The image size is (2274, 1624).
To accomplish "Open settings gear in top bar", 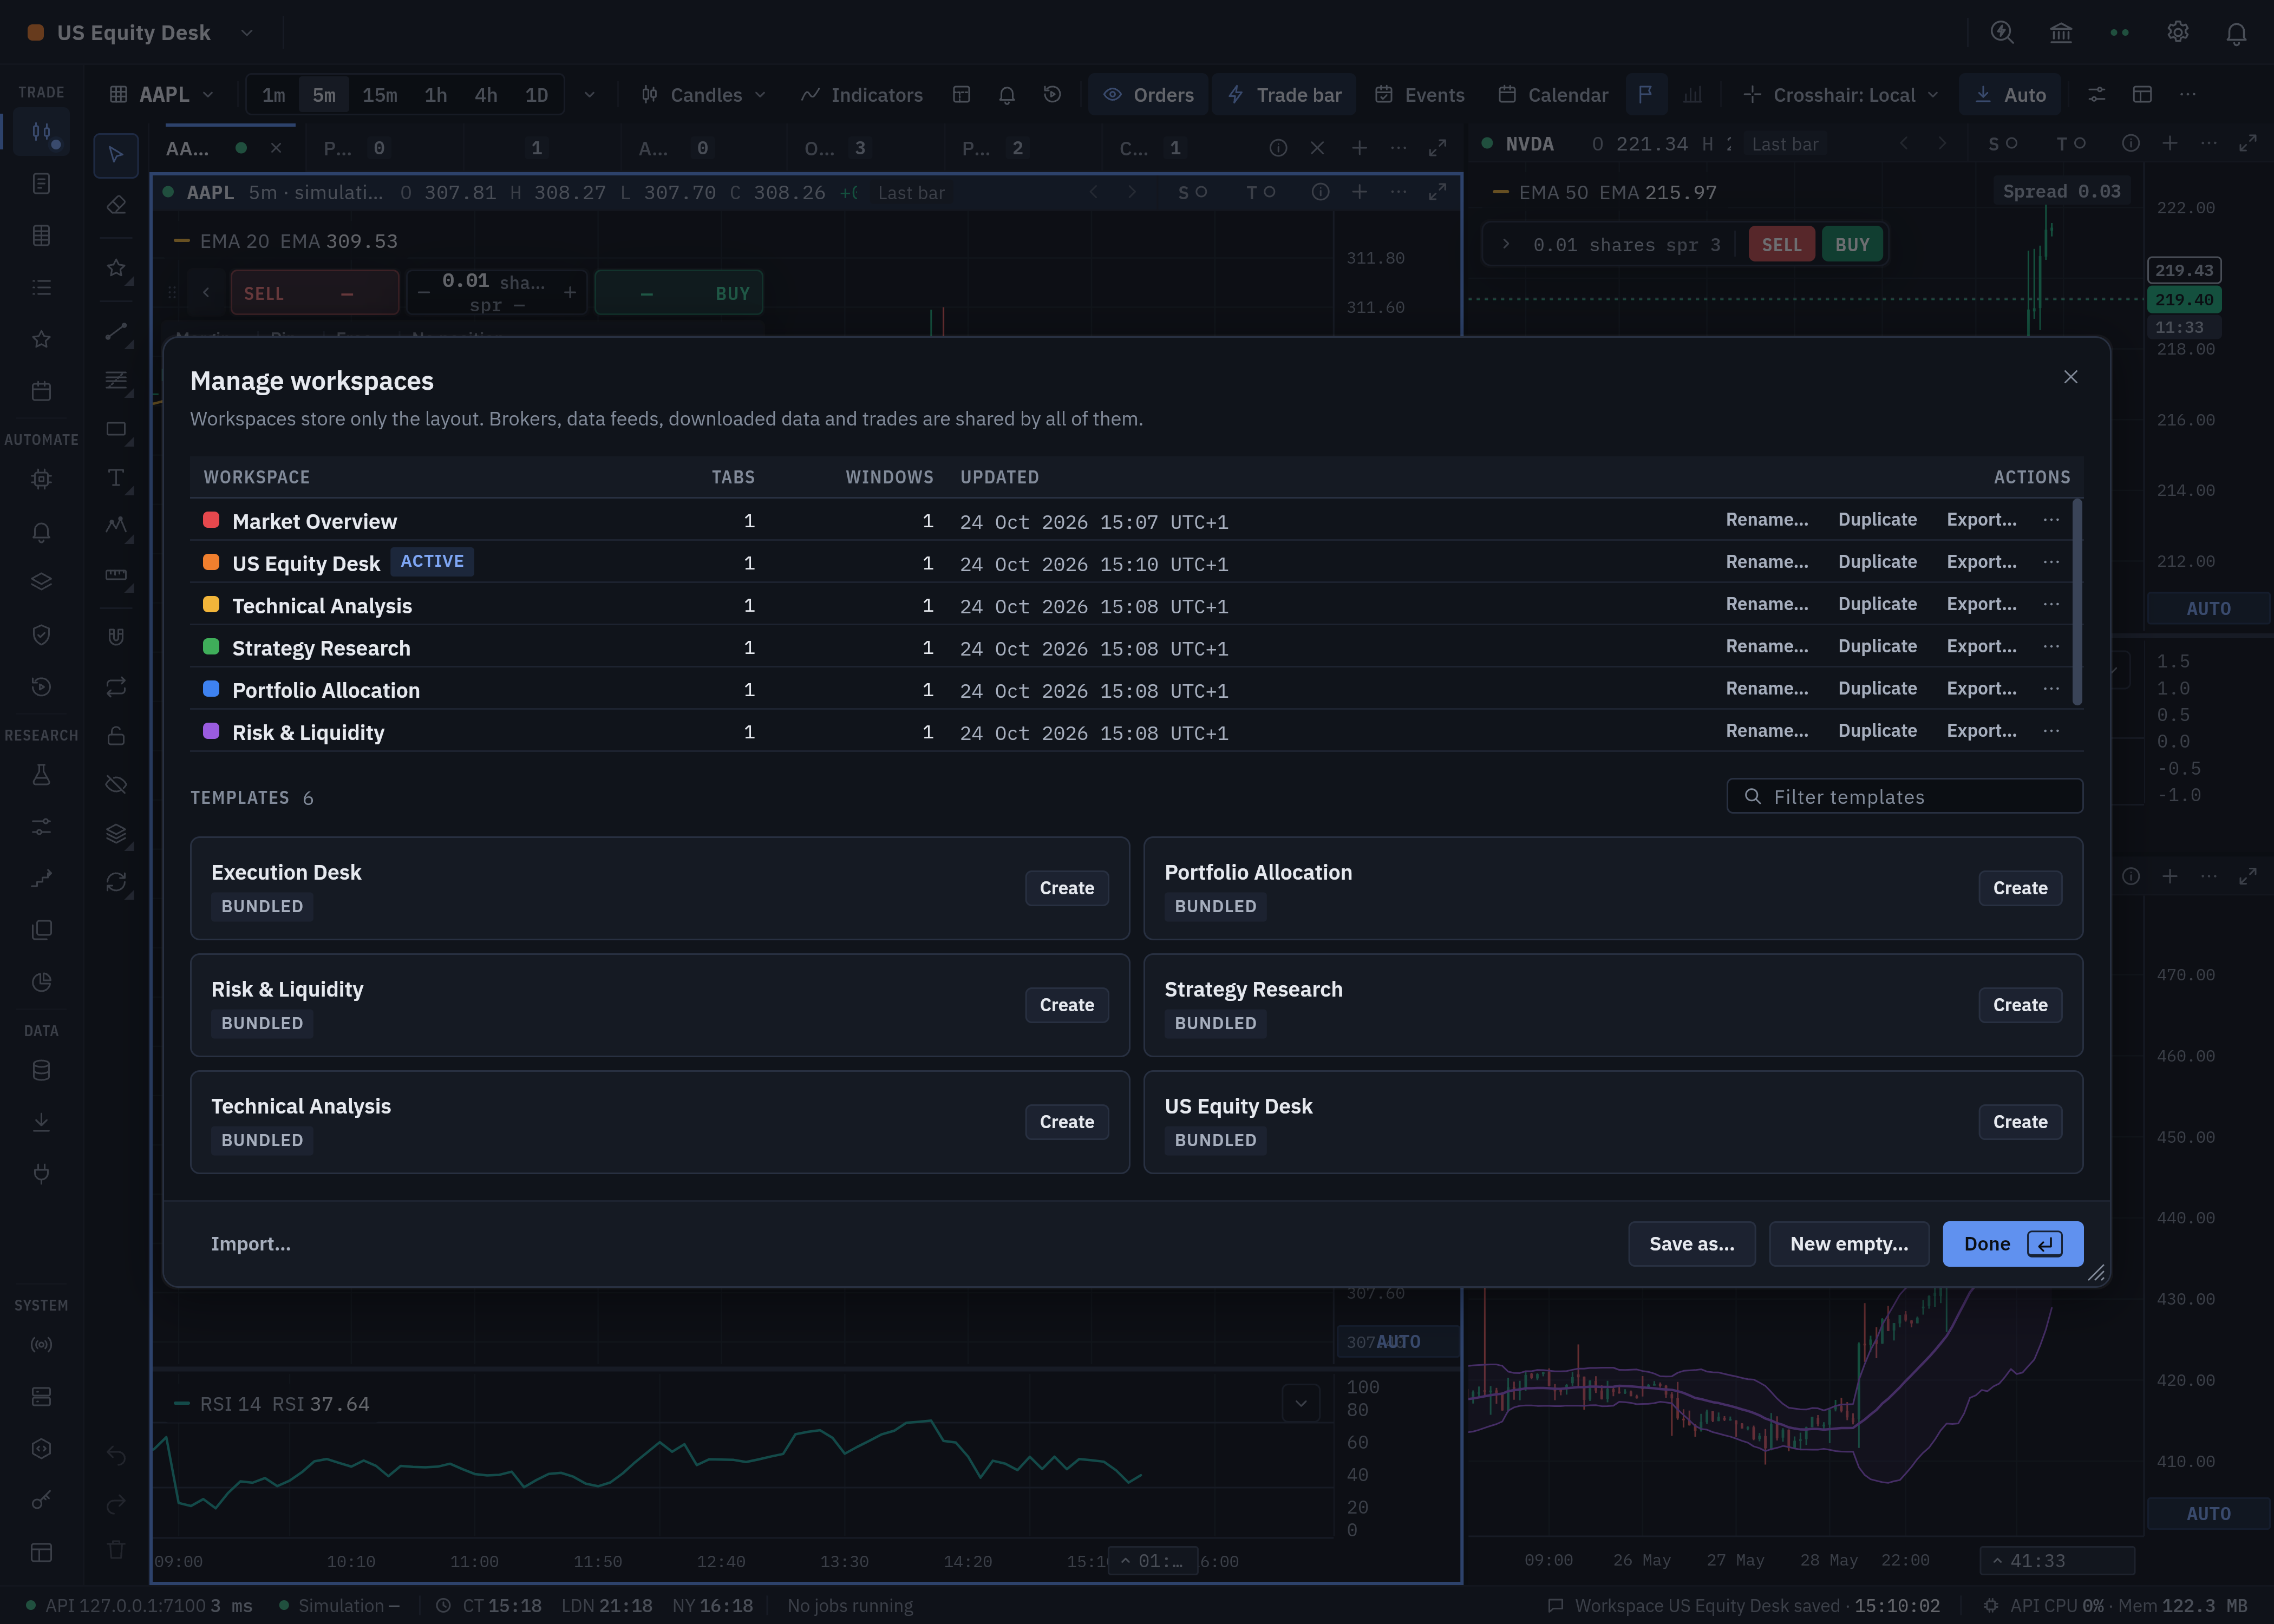I will (x=2178, y=32).
